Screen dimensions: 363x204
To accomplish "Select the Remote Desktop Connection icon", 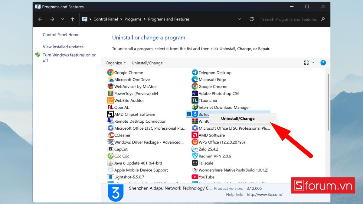I will coord(110,121).
